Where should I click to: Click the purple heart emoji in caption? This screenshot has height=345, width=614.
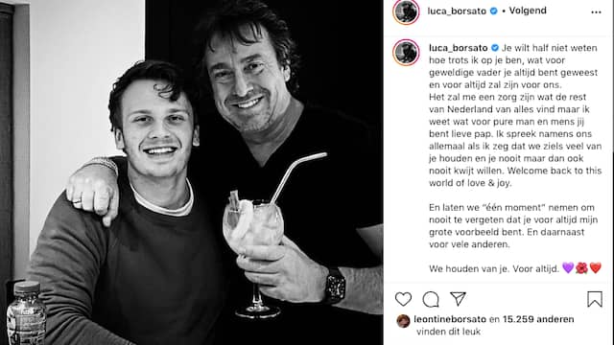click(x=568, y=268)
